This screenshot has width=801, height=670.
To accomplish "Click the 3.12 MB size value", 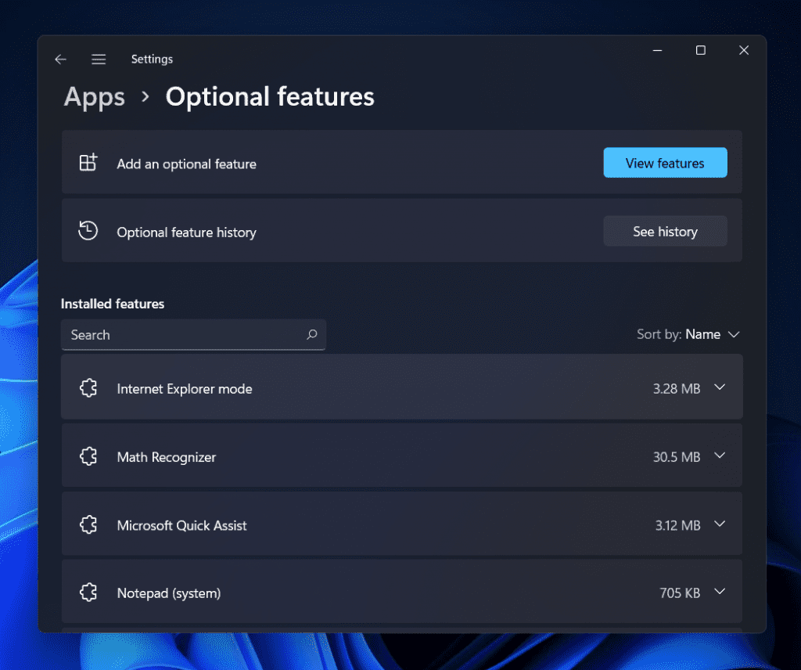I will [678, 525].
